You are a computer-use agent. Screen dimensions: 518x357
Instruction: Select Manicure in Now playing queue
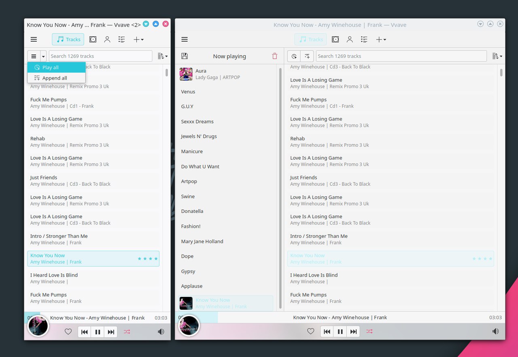coord(227,151)
